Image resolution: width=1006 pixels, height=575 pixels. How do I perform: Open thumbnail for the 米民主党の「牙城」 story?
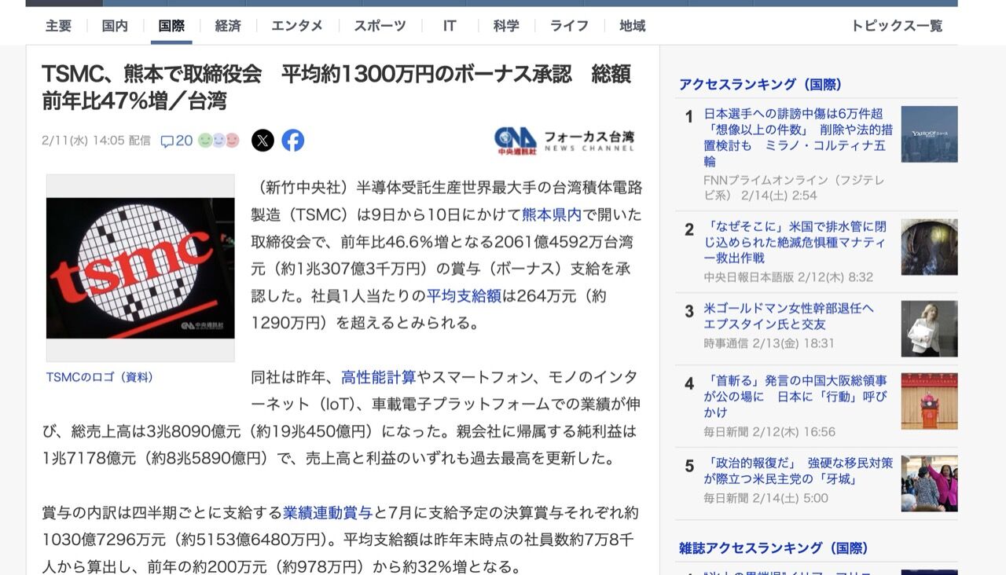(929, 483)
